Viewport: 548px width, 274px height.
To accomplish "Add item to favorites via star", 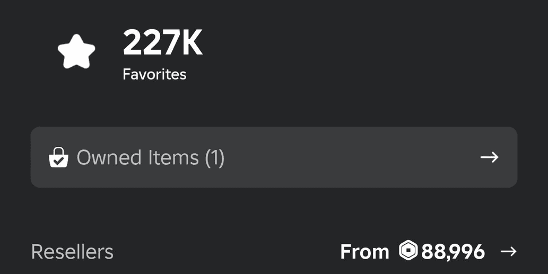I will point(76,51).
